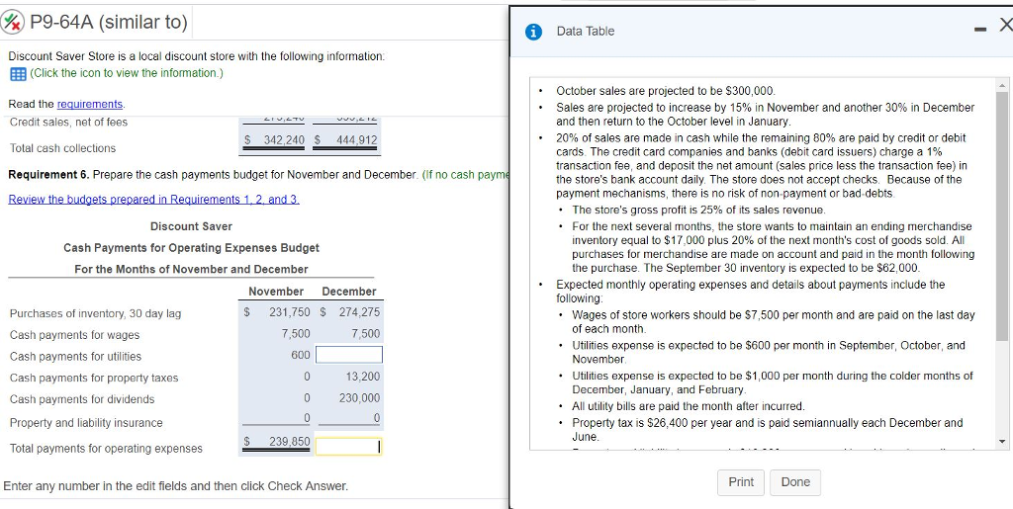Click the 'Credit sales, net of fees' label

(68, 122)
